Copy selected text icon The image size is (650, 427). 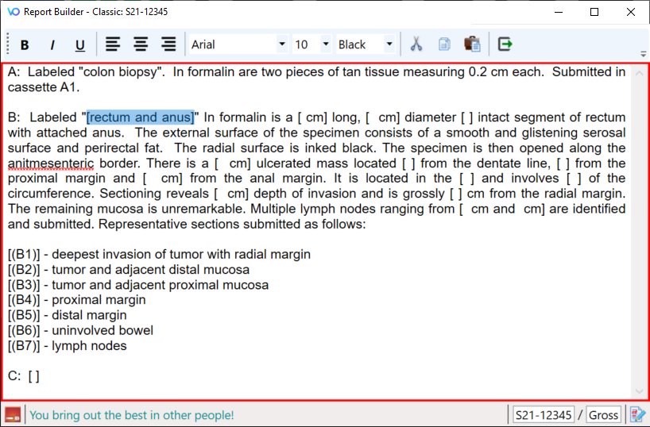(x=444, y=44)
